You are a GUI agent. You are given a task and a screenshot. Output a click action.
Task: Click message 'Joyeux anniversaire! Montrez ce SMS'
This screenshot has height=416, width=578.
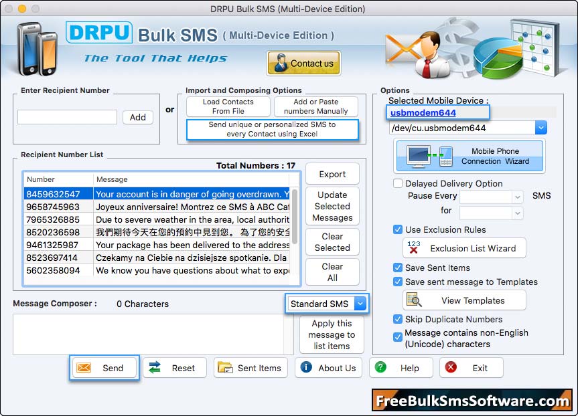click(192, 207)
